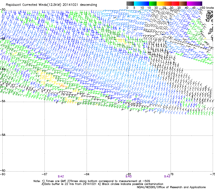Click the '-58' latitude axis label

[3, 135]
